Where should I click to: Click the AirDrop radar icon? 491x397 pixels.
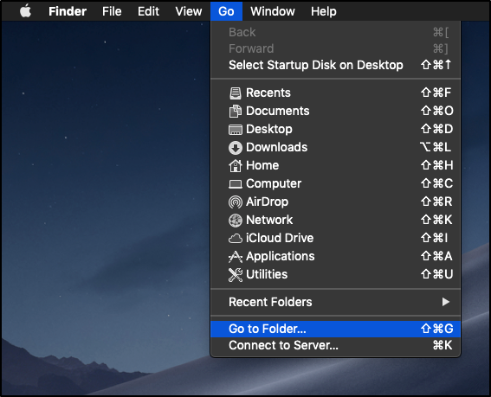pos(236,202)
